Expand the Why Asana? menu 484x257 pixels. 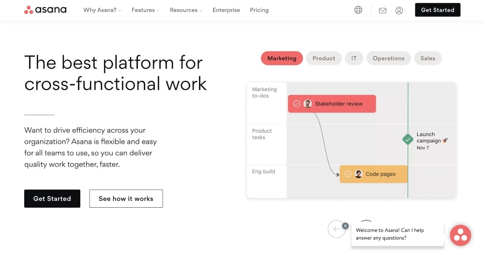(102, 10)
